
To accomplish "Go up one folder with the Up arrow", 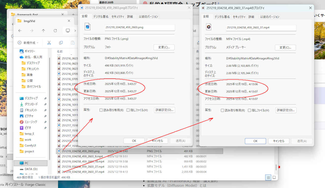I will click(43, 31).
